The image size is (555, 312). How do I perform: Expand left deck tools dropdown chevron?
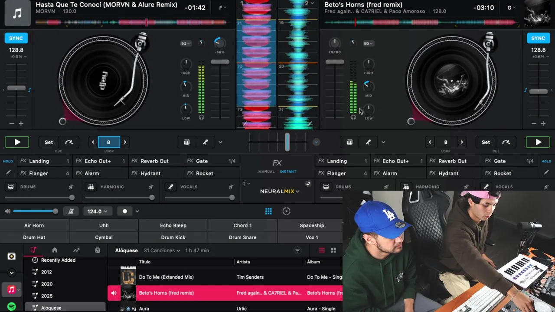tap(220, 142)
